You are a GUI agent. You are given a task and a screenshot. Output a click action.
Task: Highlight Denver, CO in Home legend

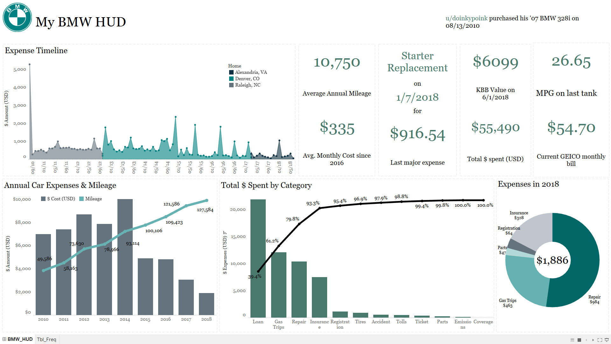click(244, 79)
